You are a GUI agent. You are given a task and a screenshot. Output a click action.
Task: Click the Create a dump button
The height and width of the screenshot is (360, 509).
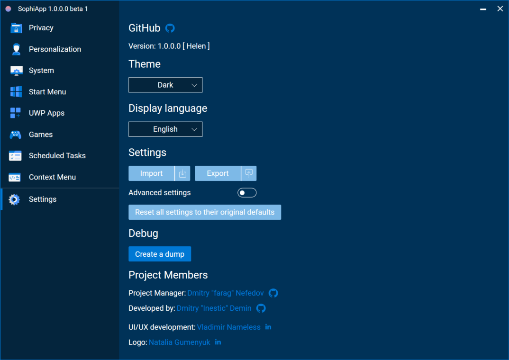pos(160,254)
